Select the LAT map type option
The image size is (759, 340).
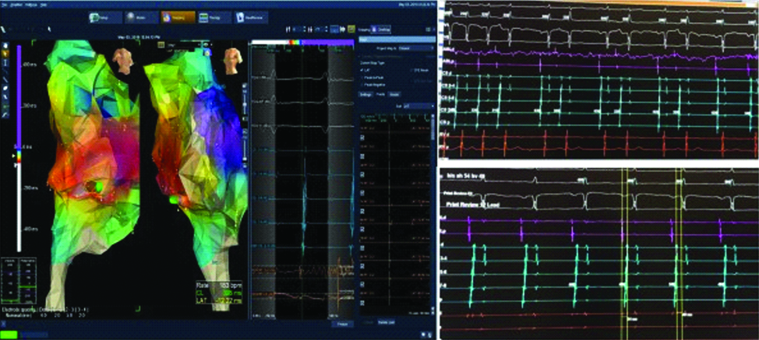click(x=365, y=70)
